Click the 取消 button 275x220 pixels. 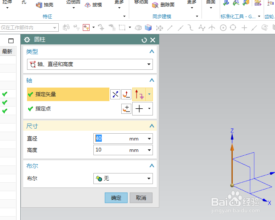tap(141, 198)
